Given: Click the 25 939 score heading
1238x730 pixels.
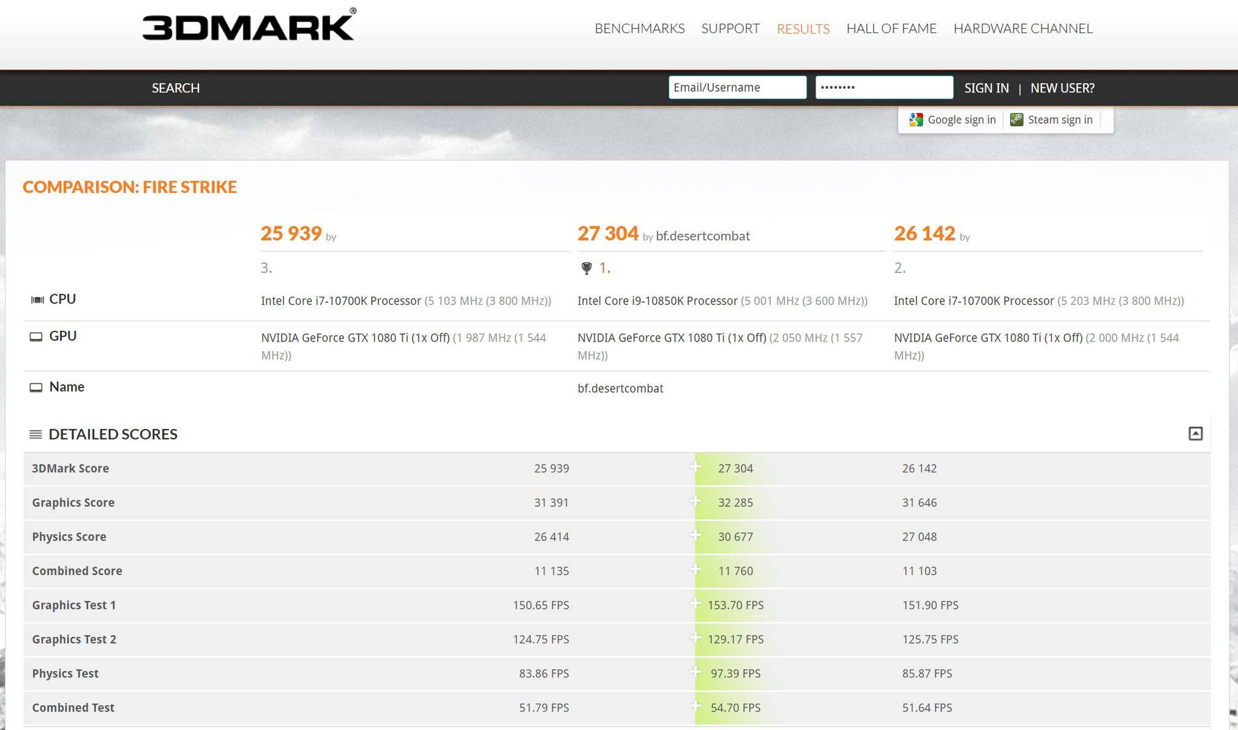Looking at the screenshot, I should [291, 233].
